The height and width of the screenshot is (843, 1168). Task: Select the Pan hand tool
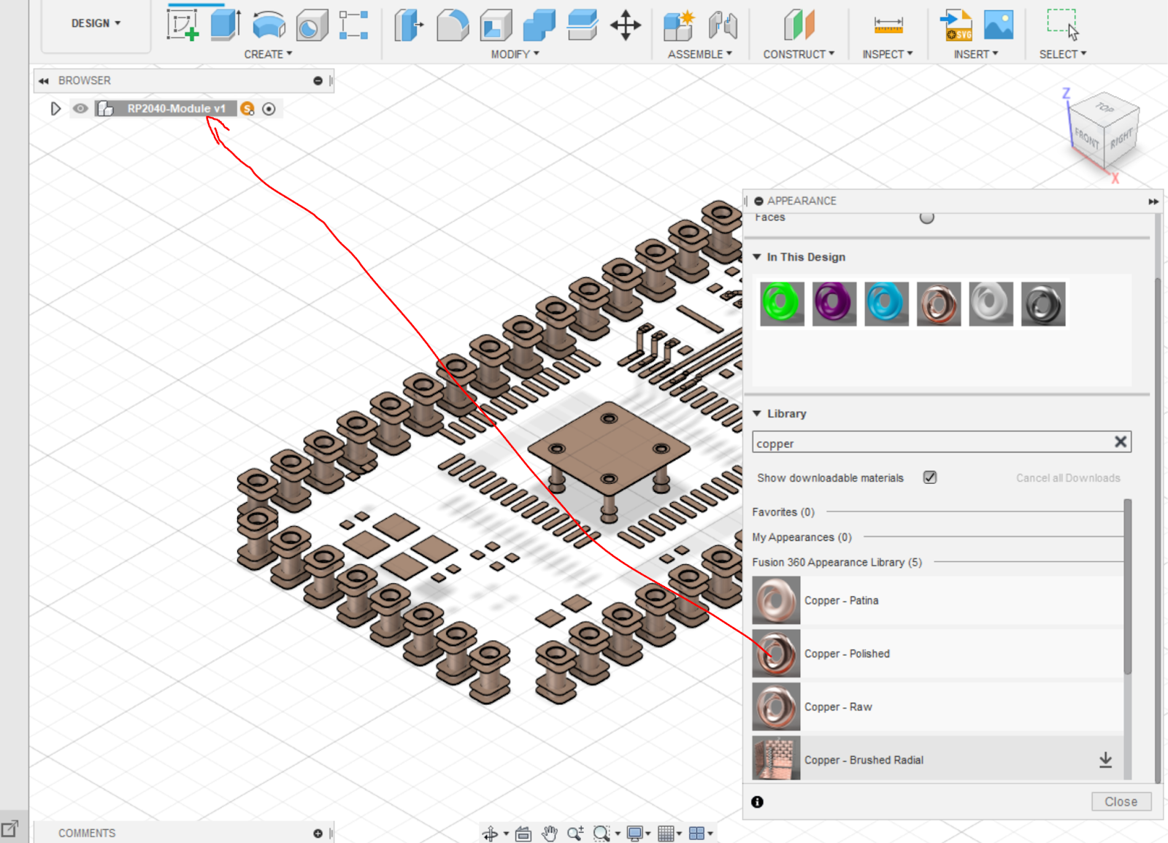click(x=550, y=833)
